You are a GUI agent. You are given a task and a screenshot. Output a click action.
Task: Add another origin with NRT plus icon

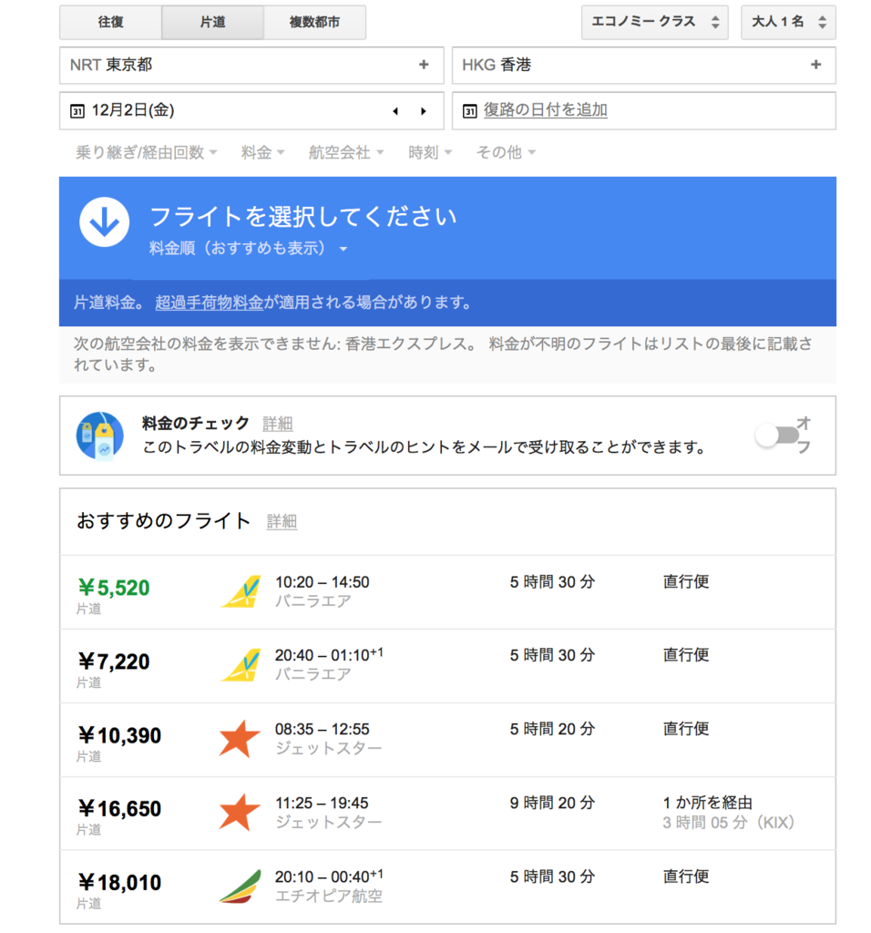coord(424,65)
